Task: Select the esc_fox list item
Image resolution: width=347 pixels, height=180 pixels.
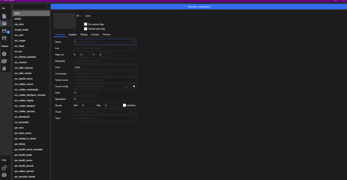Action: [31, 51]
